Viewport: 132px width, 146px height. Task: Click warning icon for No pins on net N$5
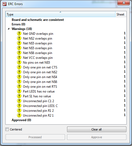(x=19, y=62)
